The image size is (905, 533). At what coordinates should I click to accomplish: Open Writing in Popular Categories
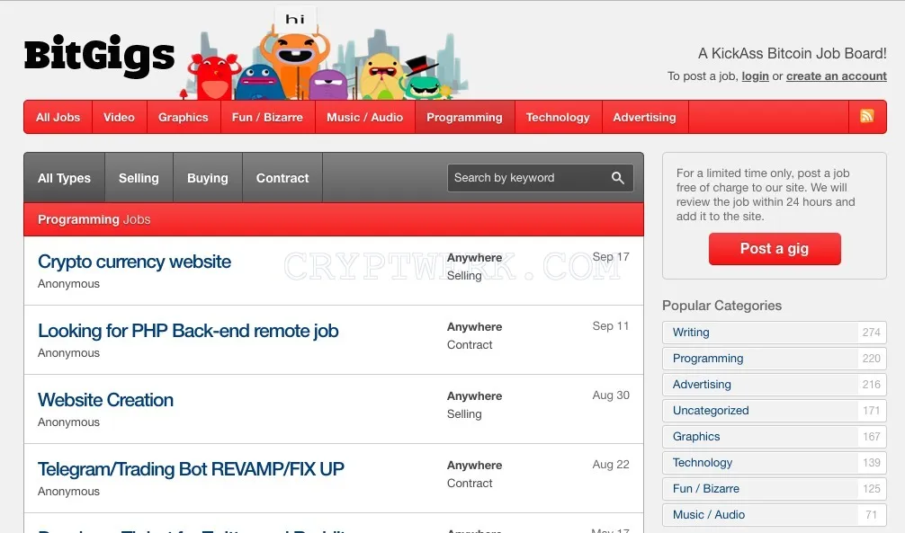[x=774, y=333]
